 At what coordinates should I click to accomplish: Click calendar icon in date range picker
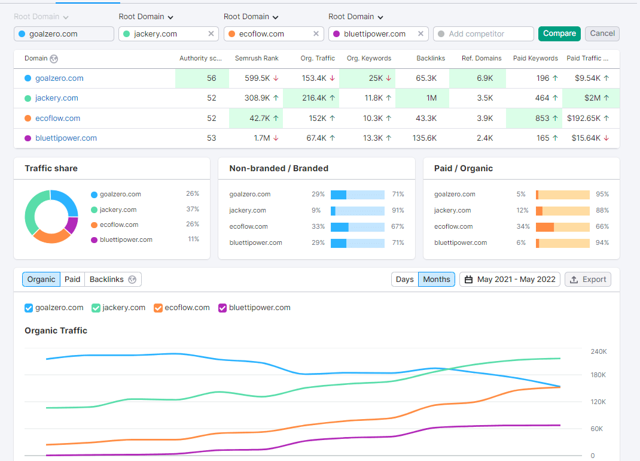click(x=468, y=280)
